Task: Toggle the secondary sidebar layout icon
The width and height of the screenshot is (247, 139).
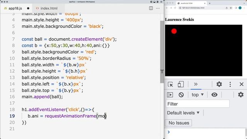Action: pos(157,2)
